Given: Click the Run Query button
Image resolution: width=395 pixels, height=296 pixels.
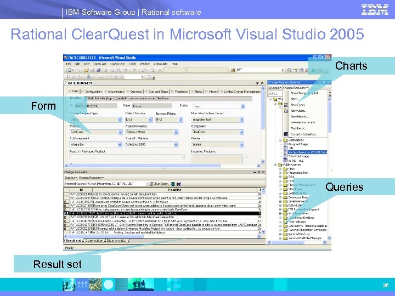Looking at the screenshot, I should click(160, 184).
